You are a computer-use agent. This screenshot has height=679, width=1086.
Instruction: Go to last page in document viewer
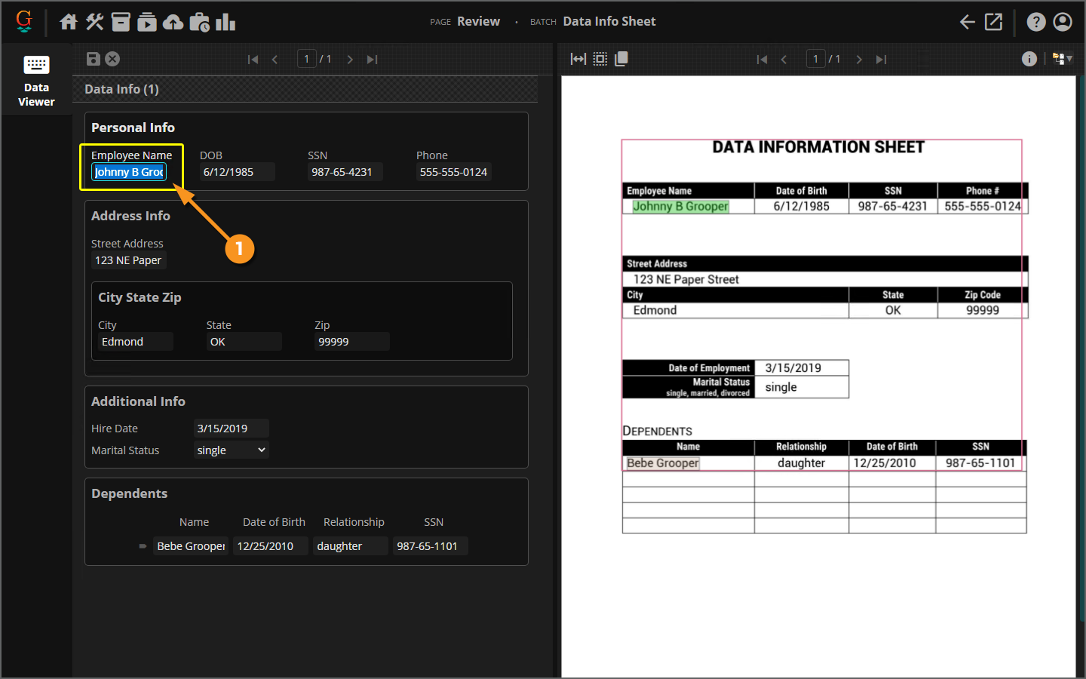[881, 59]
